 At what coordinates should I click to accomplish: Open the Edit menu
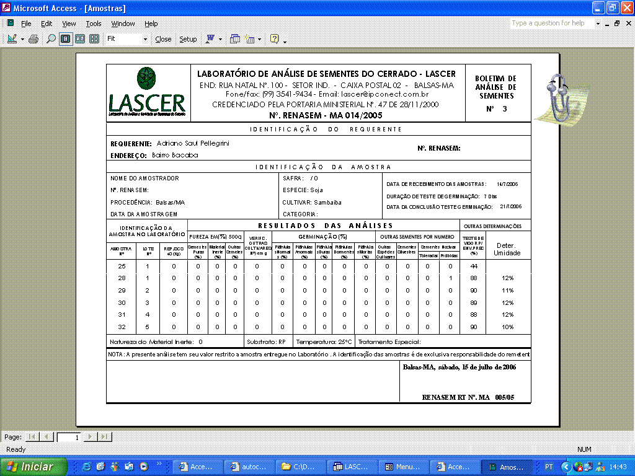tap(47, 24)
